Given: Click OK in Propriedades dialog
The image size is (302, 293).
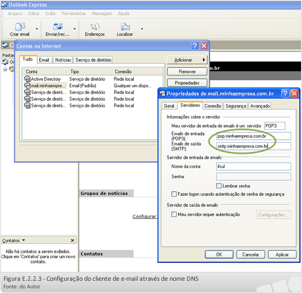Looking at the screenshot, I should point(219,254).
